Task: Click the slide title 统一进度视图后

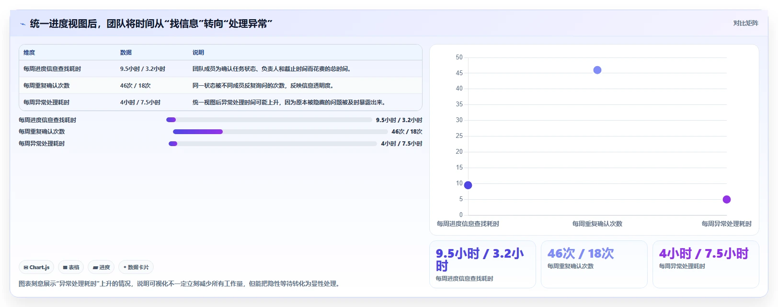Action: click(x=151, y=24)
